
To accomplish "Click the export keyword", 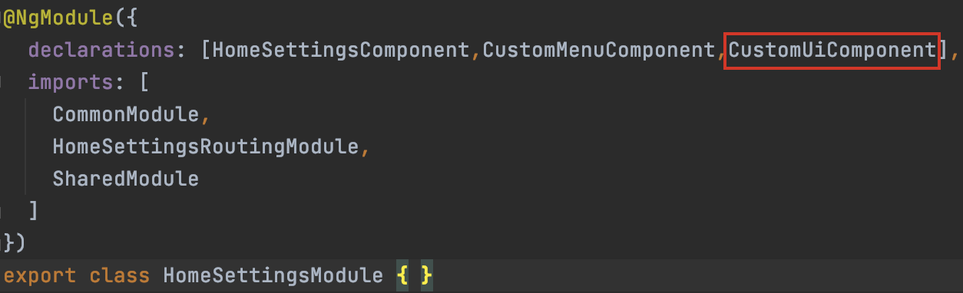I will pyautogui.click(x=41, y=275).
